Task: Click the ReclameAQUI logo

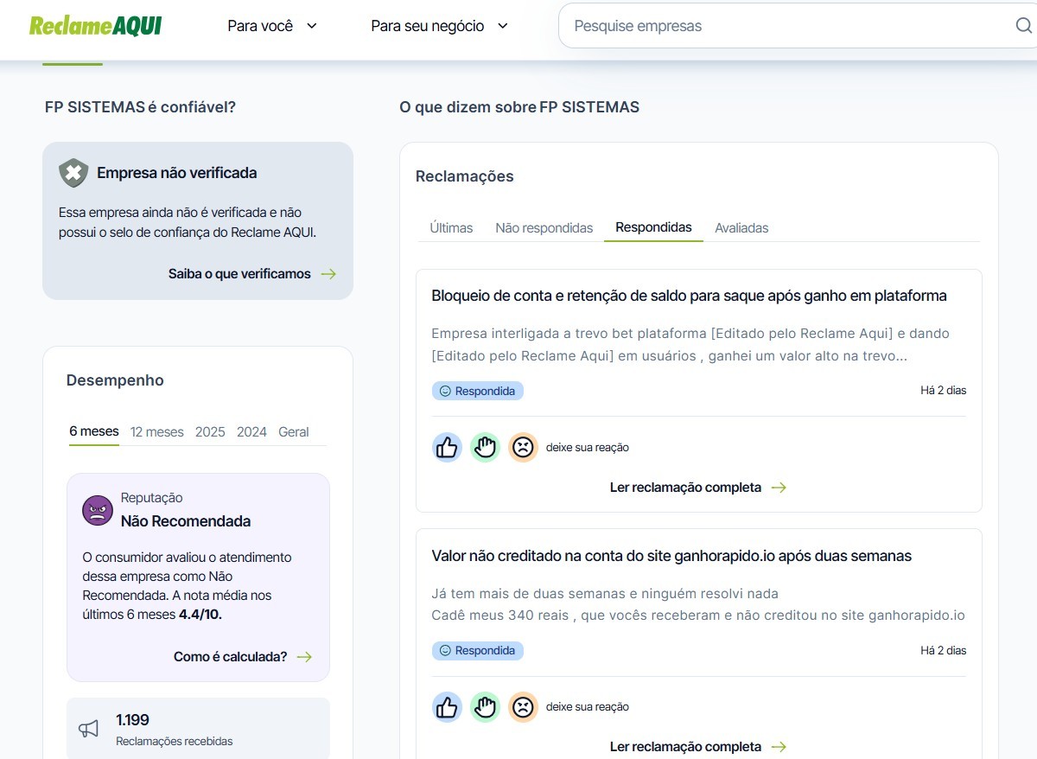Action: [x=95, y=26]
